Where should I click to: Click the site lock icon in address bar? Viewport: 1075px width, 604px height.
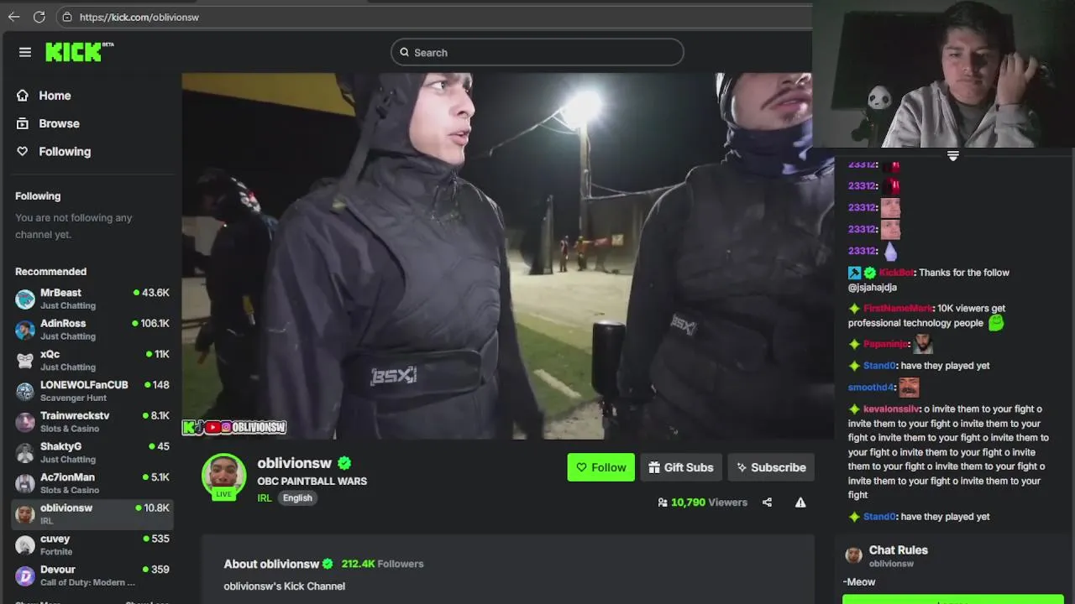tap(67, 17)
